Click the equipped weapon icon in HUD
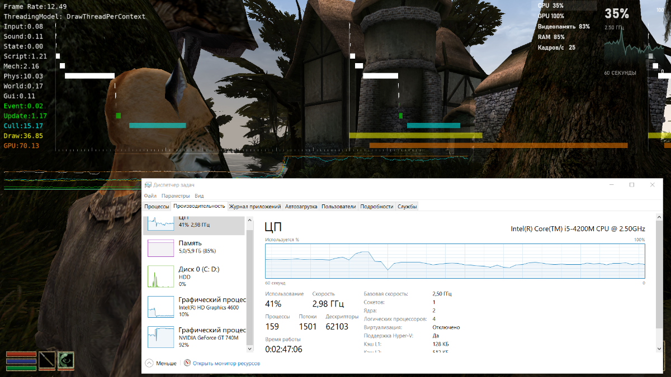This screenshot has width=671, height=377. [x=48, y=360]
